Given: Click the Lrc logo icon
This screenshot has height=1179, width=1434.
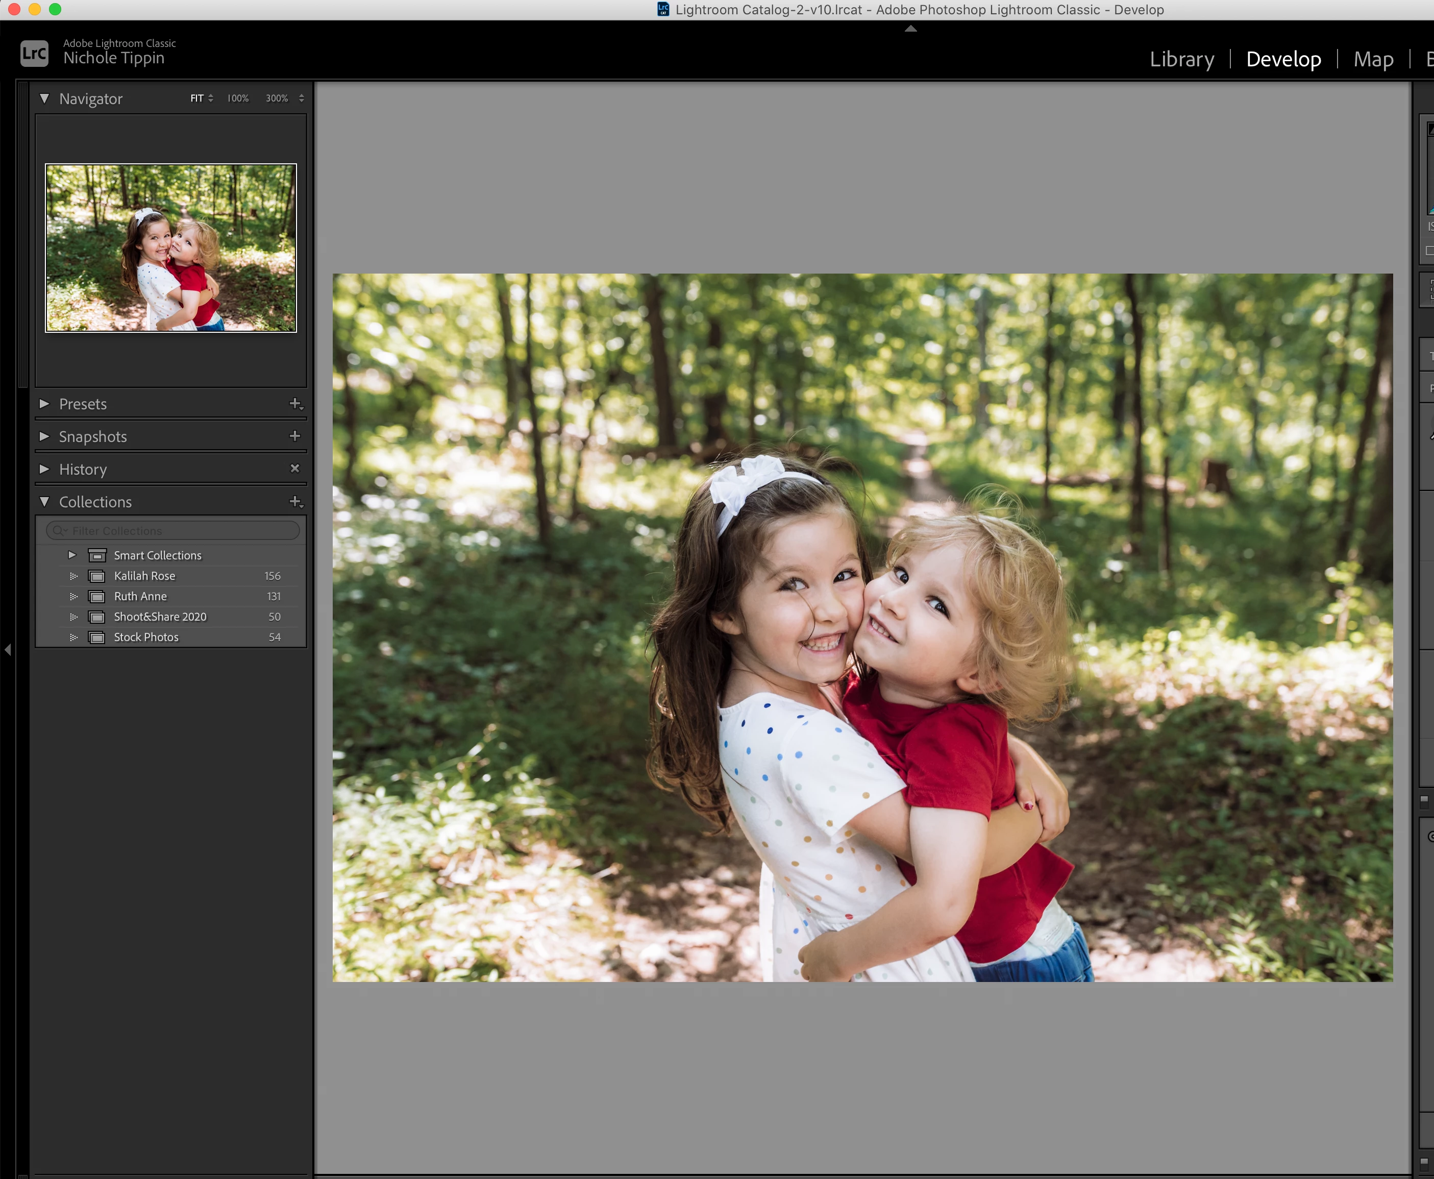Looking at the screenshot, I should pyautogui.click(x=35, y=53).
